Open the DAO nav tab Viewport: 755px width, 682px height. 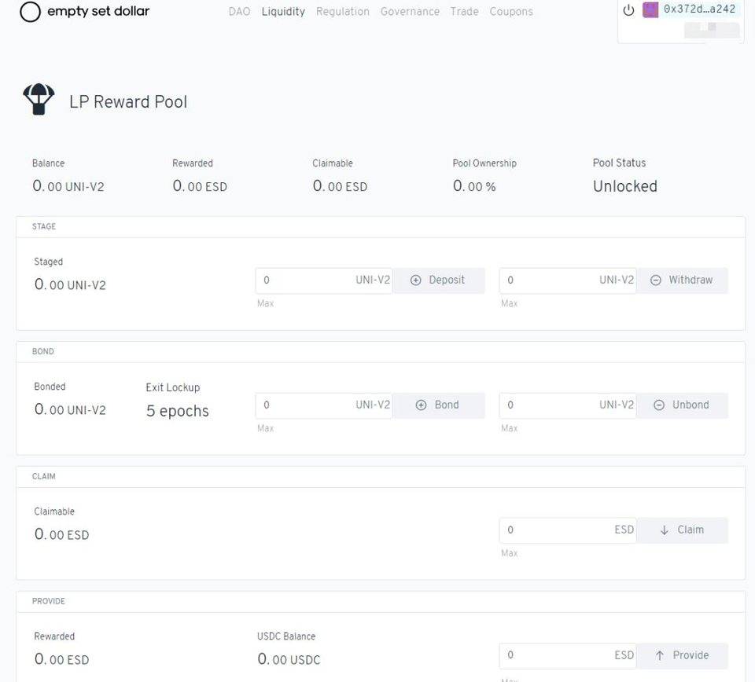(239, 12)
